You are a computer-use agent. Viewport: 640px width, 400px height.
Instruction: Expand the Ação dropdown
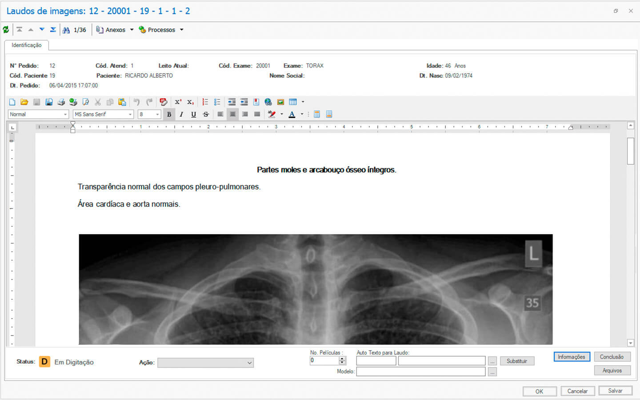[x=249, y=363]
